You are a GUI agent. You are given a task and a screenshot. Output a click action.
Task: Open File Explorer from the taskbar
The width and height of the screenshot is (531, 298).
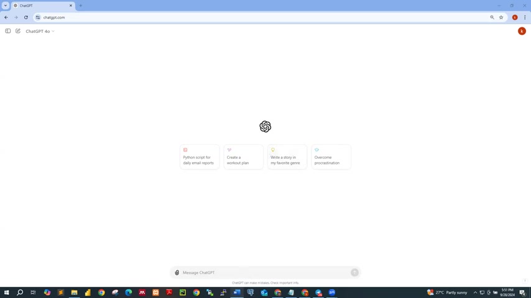pyautogui.click(x=74, y=292)
